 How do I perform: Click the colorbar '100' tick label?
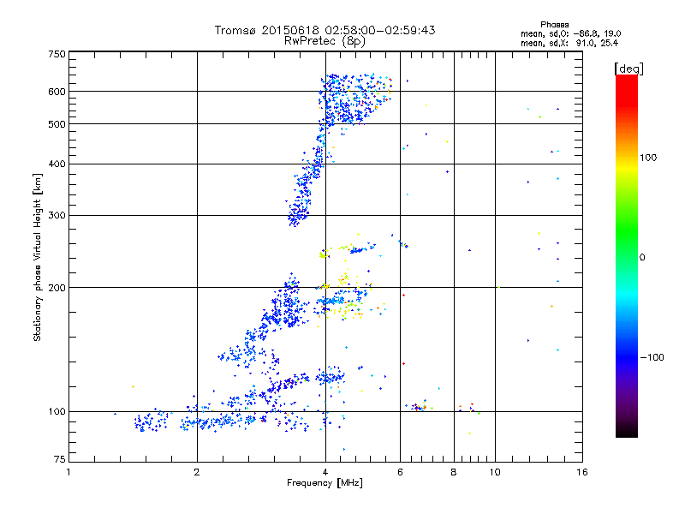point(648,158)
